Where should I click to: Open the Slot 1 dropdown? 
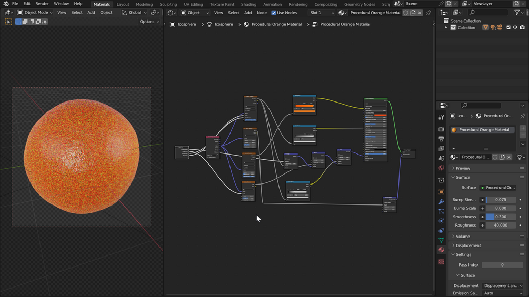pos(322,13)
